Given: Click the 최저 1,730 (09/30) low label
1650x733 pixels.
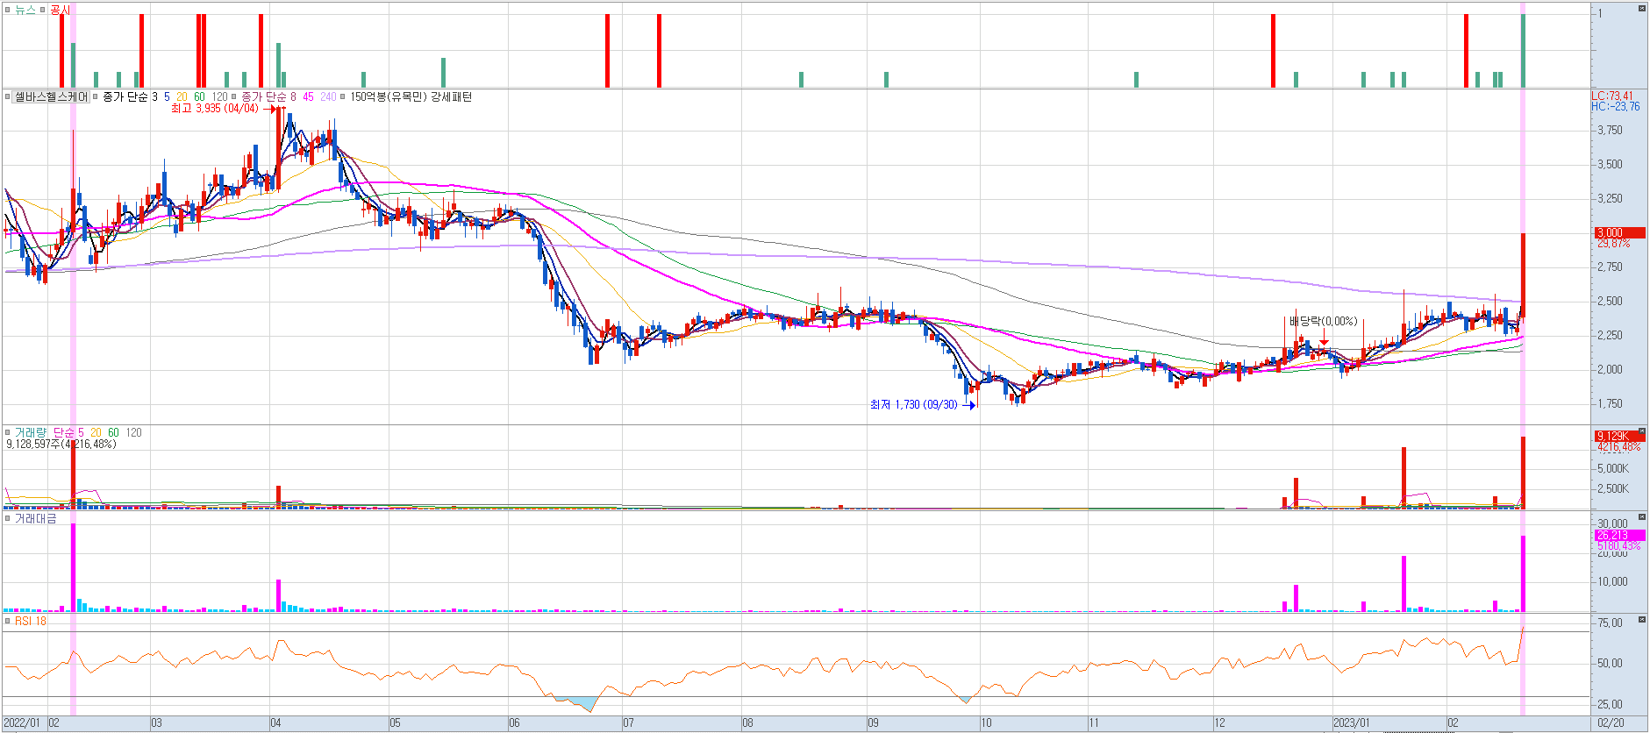Looking at the screenshot, I should point(913,404).
